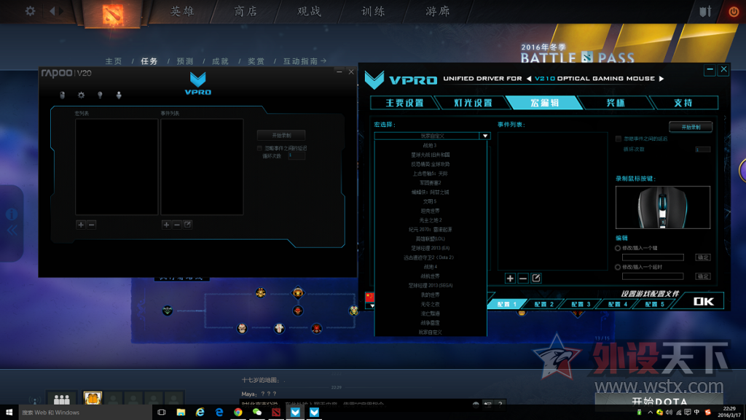Open Windows Start menu

coord(9,413)
